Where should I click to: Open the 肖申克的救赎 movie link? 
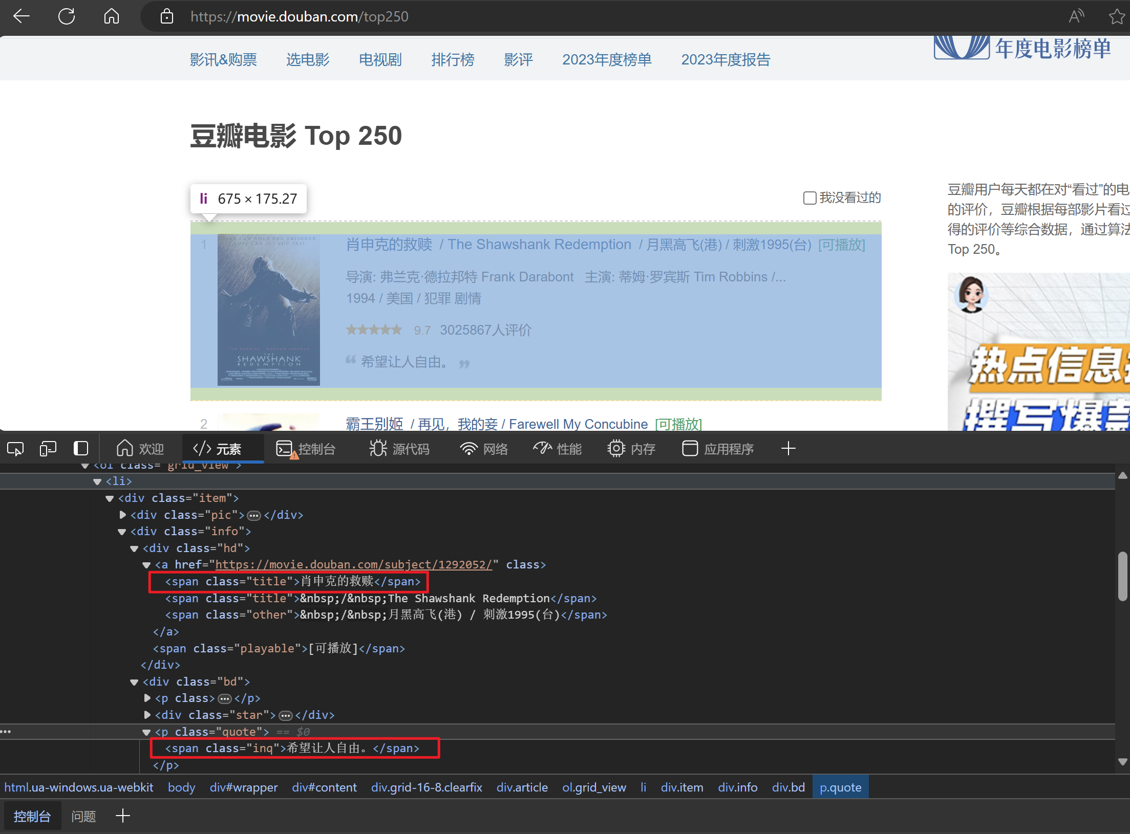[389, 244]
